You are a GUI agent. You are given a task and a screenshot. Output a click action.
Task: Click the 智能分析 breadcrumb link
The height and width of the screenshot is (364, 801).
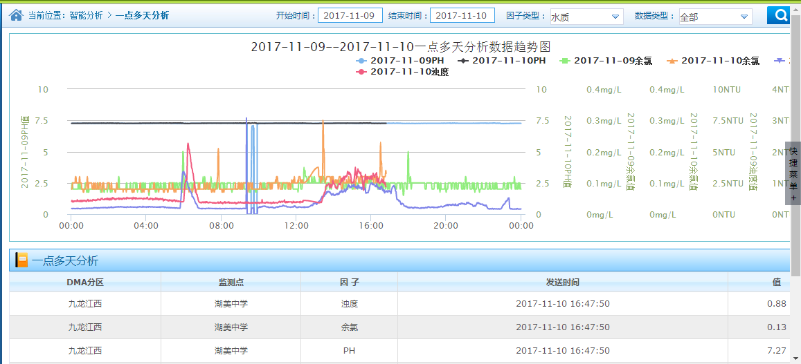(86, 15)
